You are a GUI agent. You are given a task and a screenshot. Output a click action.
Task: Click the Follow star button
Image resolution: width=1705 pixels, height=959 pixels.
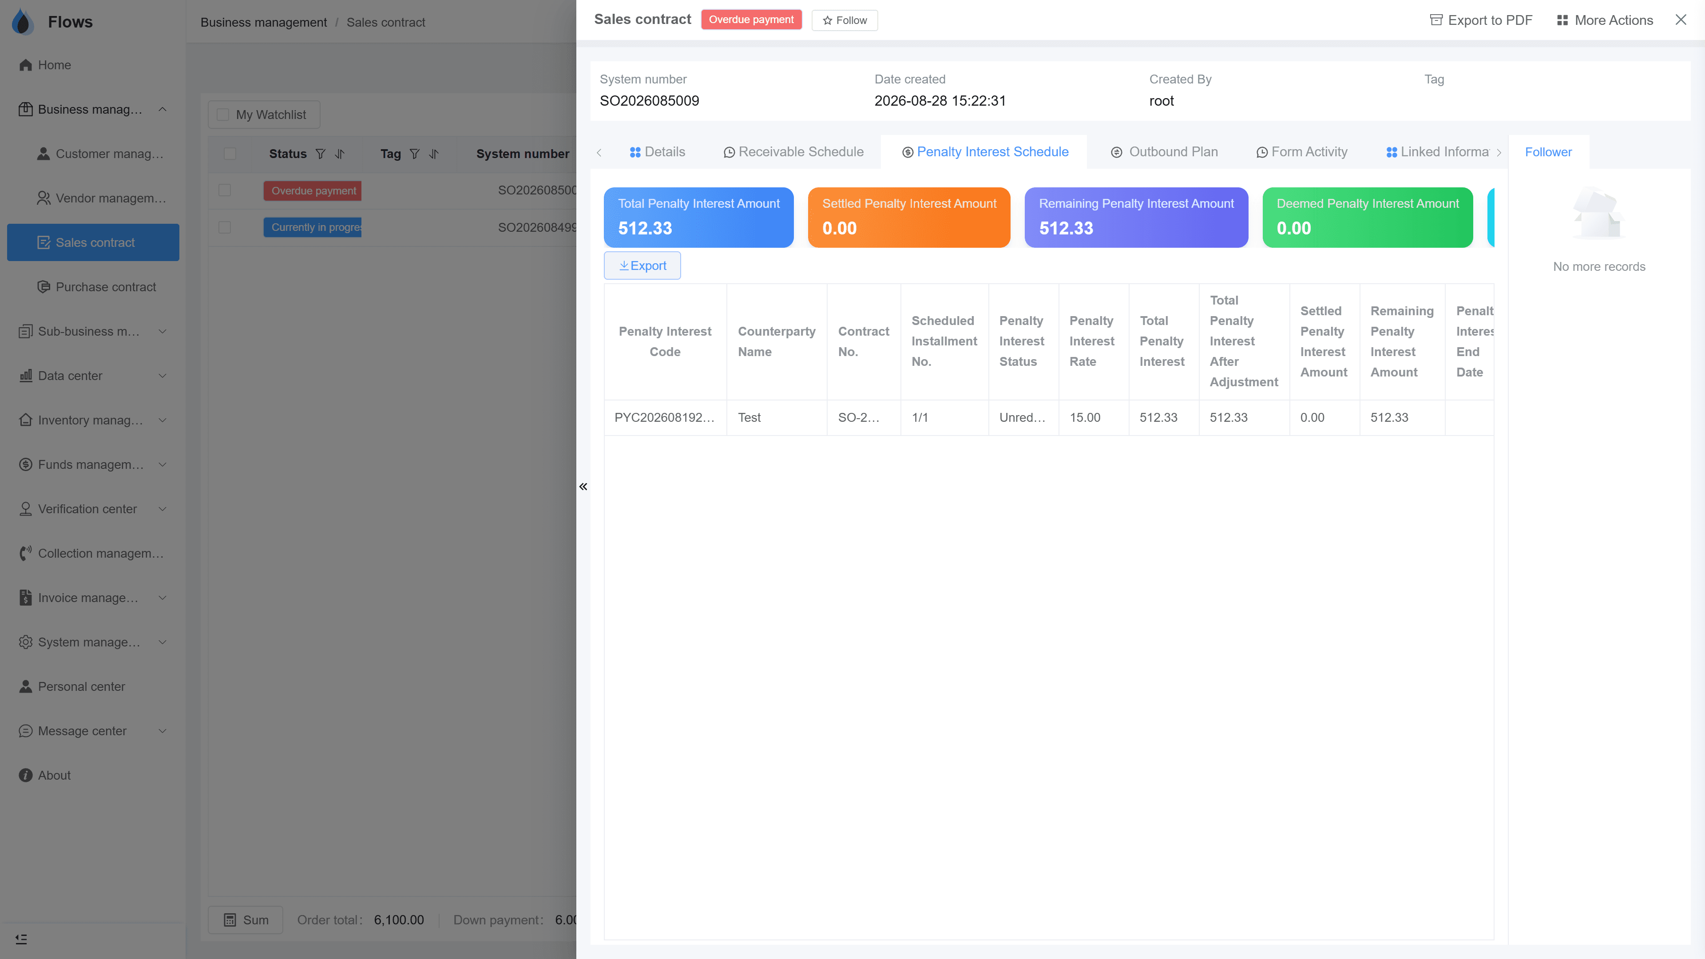(x=845, y=20)
